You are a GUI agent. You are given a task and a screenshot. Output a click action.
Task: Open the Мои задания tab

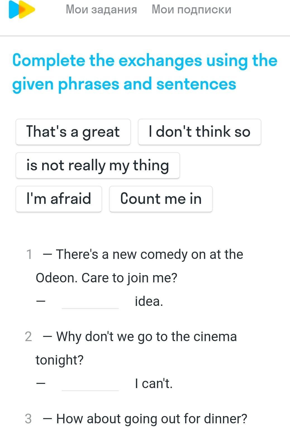(x=101, y=10)
